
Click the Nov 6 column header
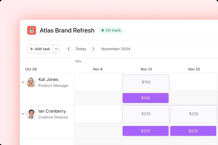[x=98, y=69]
